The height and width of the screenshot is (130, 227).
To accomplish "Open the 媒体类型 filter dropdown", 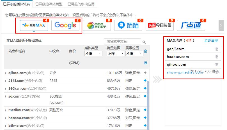I will [x=93, y=53].
